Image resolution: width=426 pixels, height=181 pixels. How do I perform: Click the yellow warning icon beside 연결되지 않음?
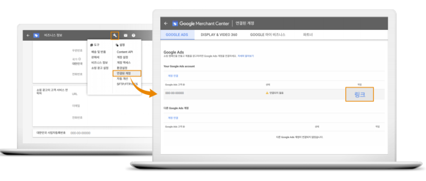click(267, 93)
